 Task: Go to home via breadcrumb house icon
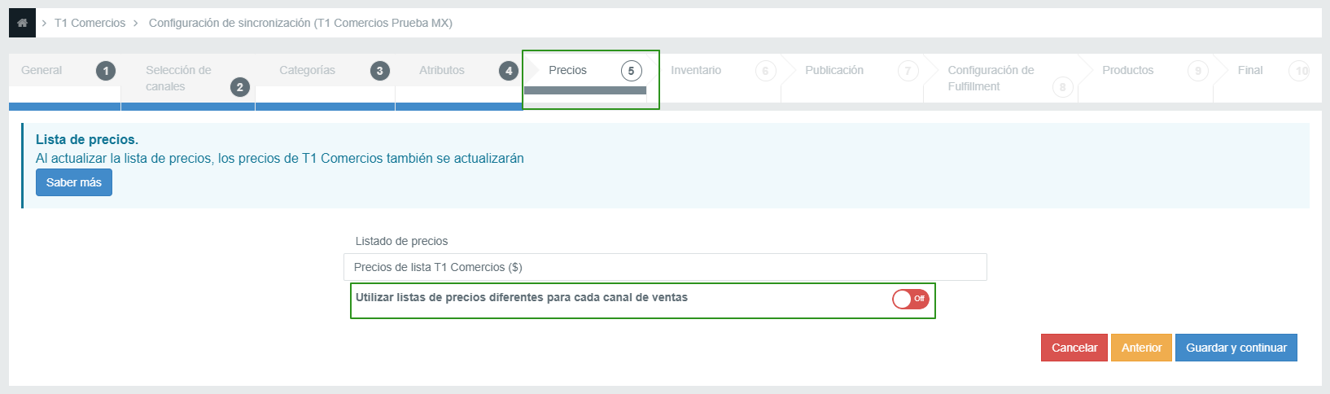(x=22, y=23)
